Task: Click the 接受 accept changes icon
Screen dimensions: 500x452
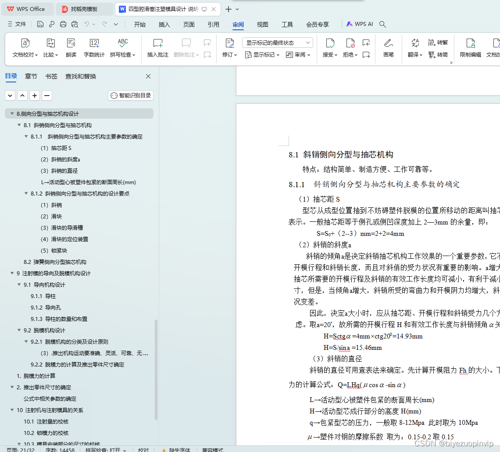Action: click(330, 48)
